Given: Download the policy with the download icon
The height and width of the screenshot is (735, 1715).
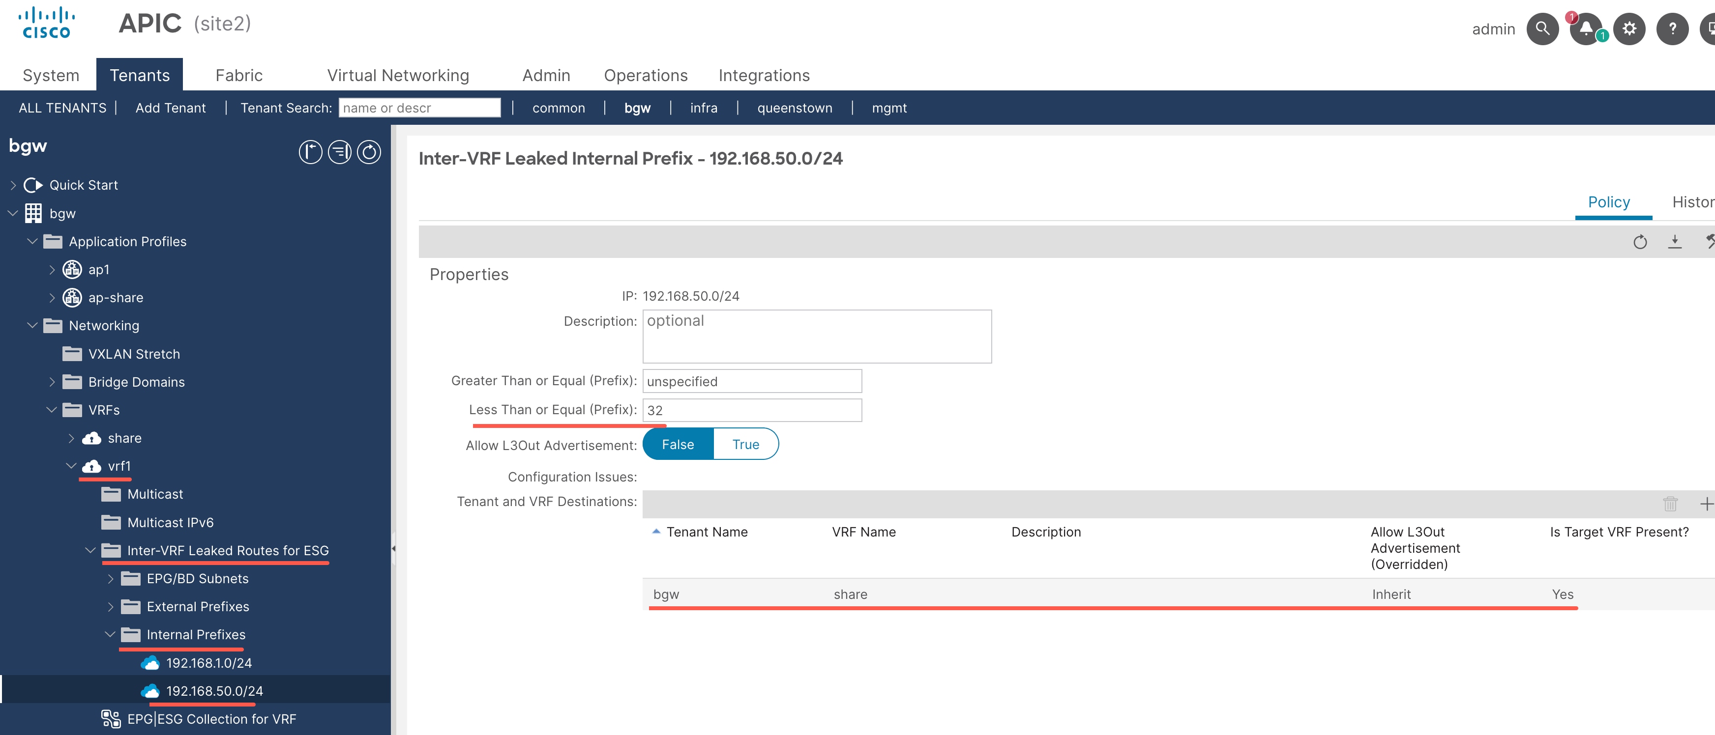Looking at the screenshot, I should 1674,242.
